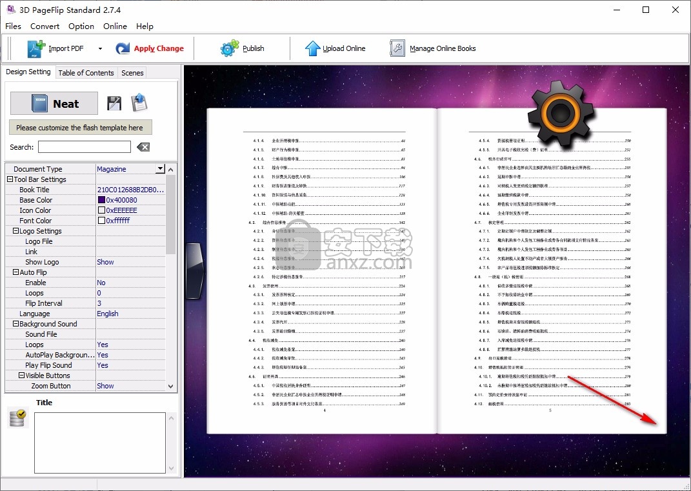691x491 pixels.
Task: Collapse the Tool Bar Settings group
Action: 10,179
